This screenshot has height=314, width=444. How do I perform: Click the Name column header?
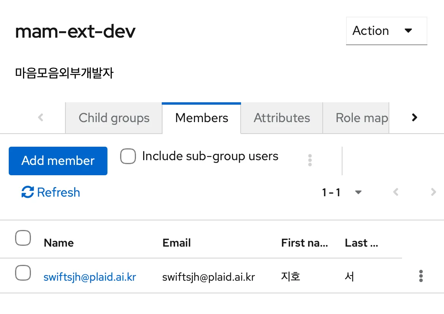[59, 243]
